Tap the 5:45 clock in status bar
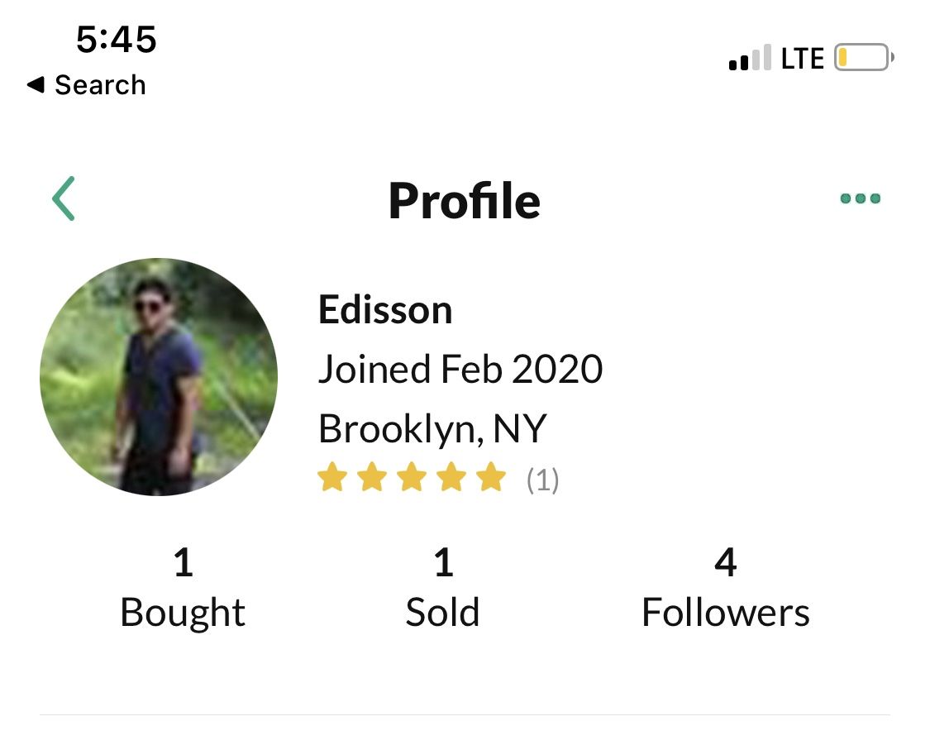Viewport: 930px width, 745px height. click(117, 39)
